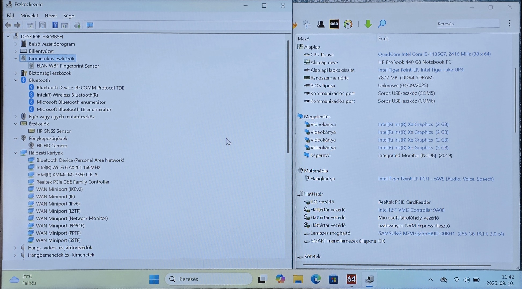Open Microsoft Store from the taskbar

click(x=333, y=279)
